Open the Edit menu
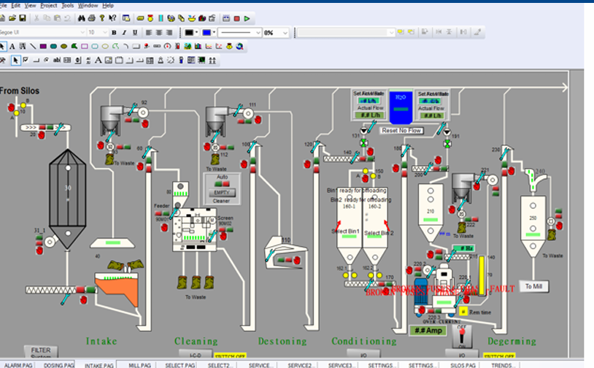Viewport: 594px width, 368px height. [15, 5]
